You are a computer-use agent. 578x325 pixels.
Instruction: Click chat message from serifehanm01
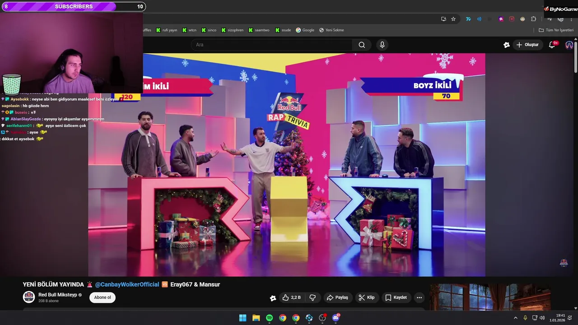pos(43,125)
